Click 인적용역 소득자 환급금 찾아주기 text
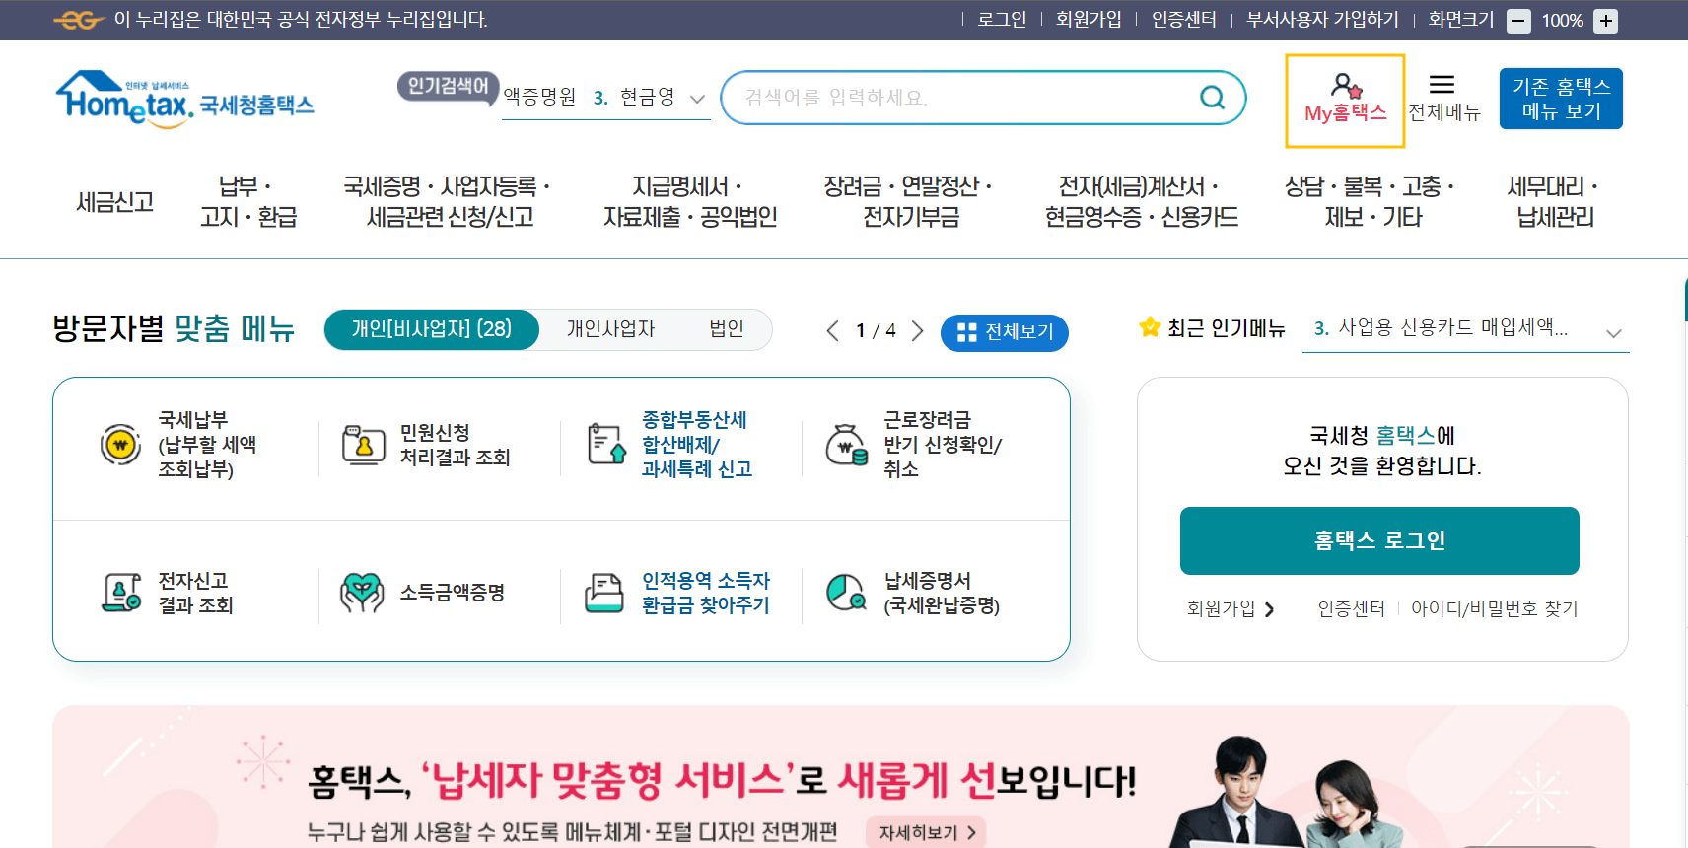The height and width of the screenshot is (848, 1688). [x=706, y=593]
